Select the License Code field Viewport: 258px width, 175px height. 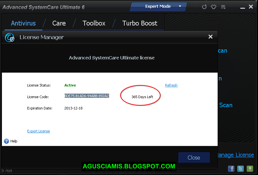point(87,96)
